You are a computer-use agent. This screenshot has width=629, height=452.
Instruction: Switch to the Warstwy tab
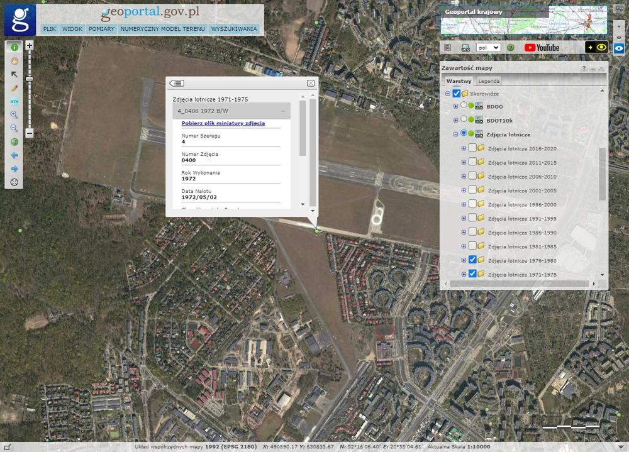point(459,82)
